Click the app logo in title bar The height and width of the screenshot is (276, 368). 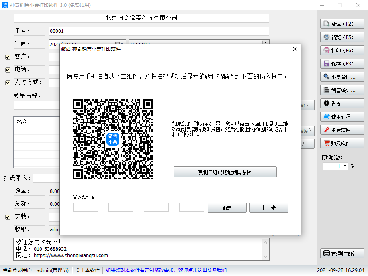pyautogui.click(x=5, y=5)
